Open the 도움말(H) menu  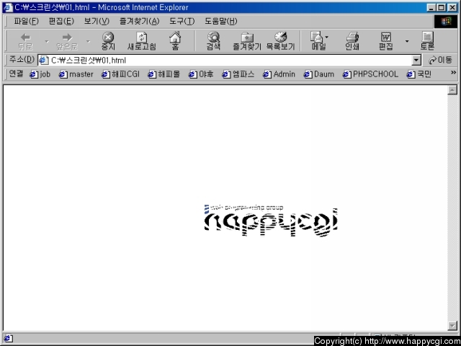pos(221,22)
